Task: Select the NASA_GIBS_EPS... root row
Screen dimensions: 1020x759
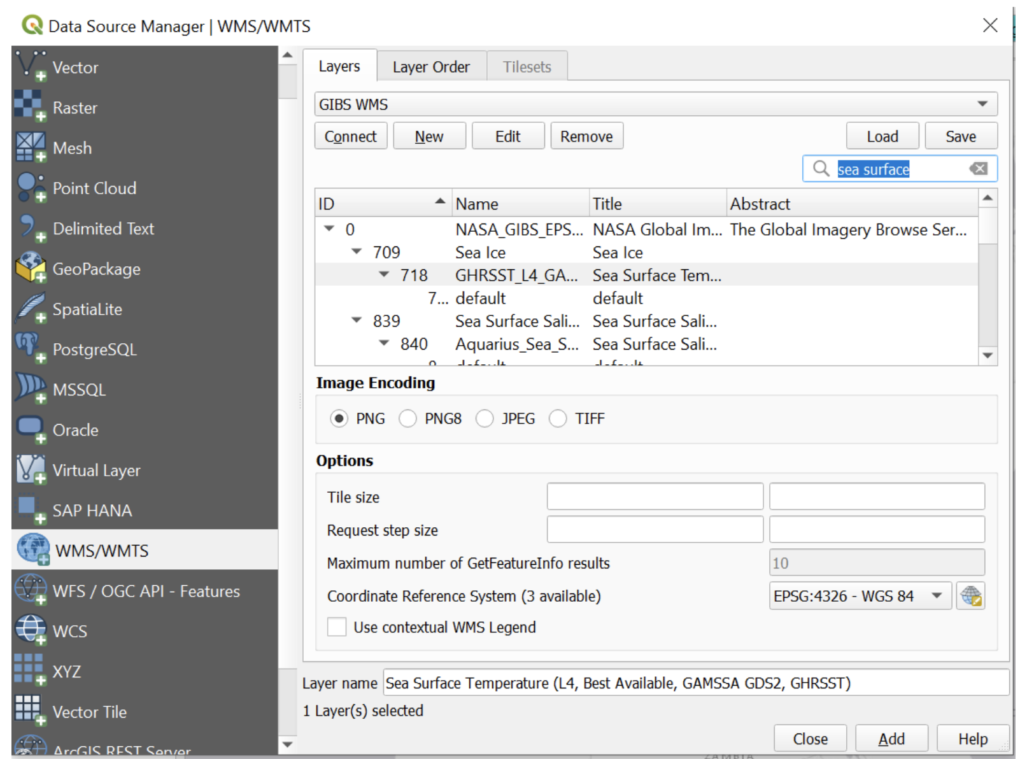Action: pos(646,229)
